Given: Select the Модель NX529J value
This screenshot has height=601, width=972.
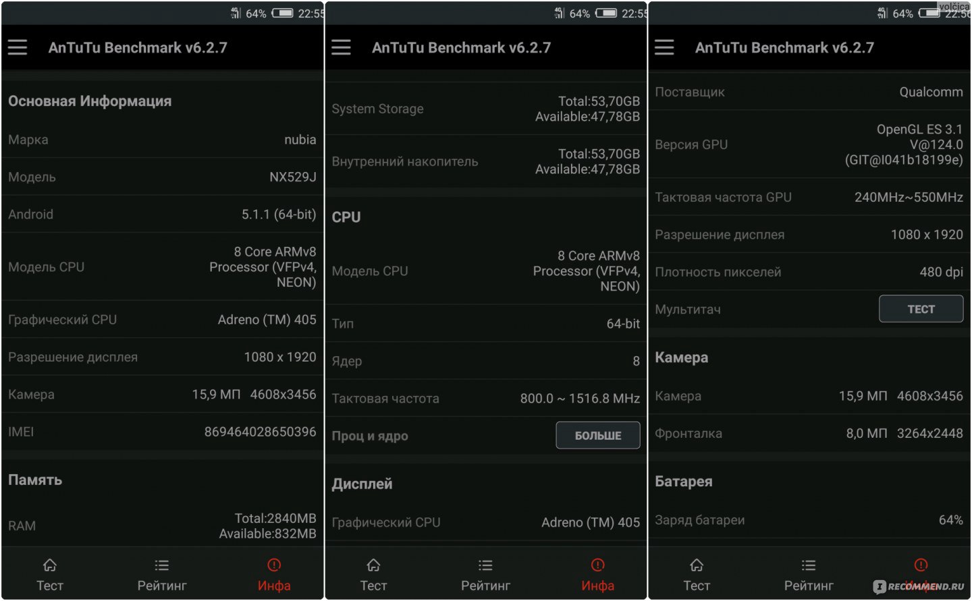Looking at the screenshot, I should pos(293,177).
